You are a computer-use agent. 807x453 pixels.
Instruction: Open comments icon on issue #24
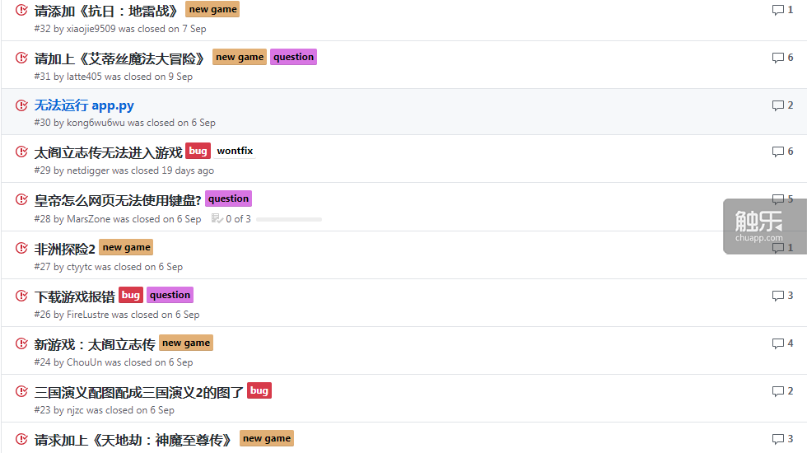[777, 343]
